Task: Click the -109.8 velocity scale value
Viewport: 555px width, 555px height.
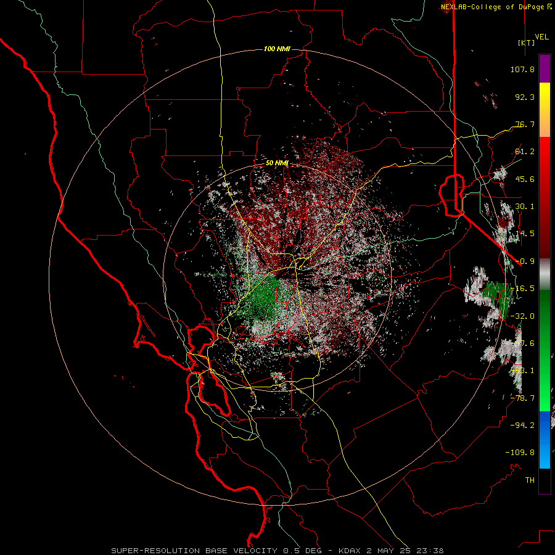Action: pos(520,453)
